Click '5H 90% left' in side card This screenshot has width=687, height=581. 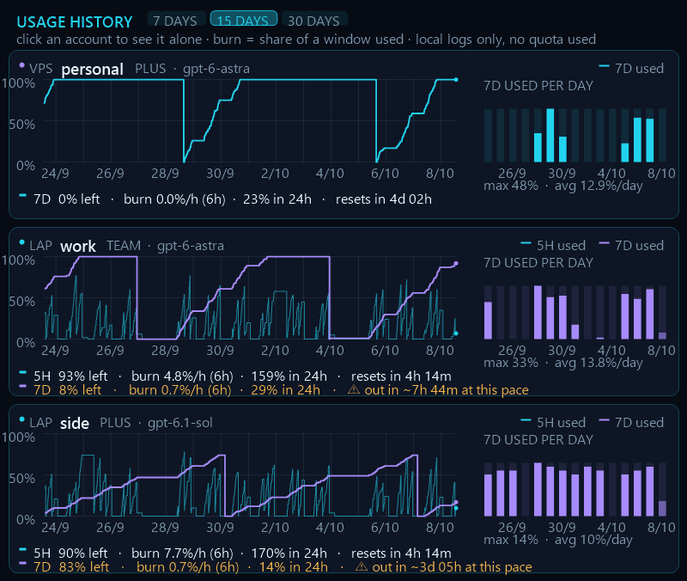(x=70, y=553)
